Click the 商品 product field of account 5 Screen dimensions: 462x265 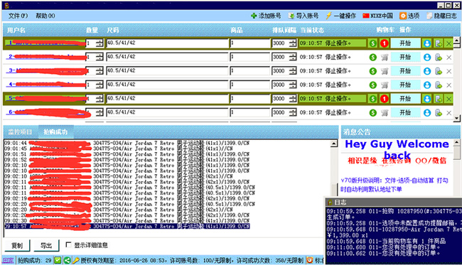pos(250,99)
